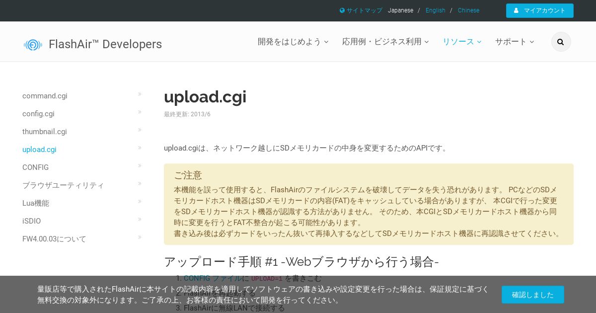Click the UPLOAD=1 code text
The width and height of the screenshot is (596, 313).
[x=267, y=279]
